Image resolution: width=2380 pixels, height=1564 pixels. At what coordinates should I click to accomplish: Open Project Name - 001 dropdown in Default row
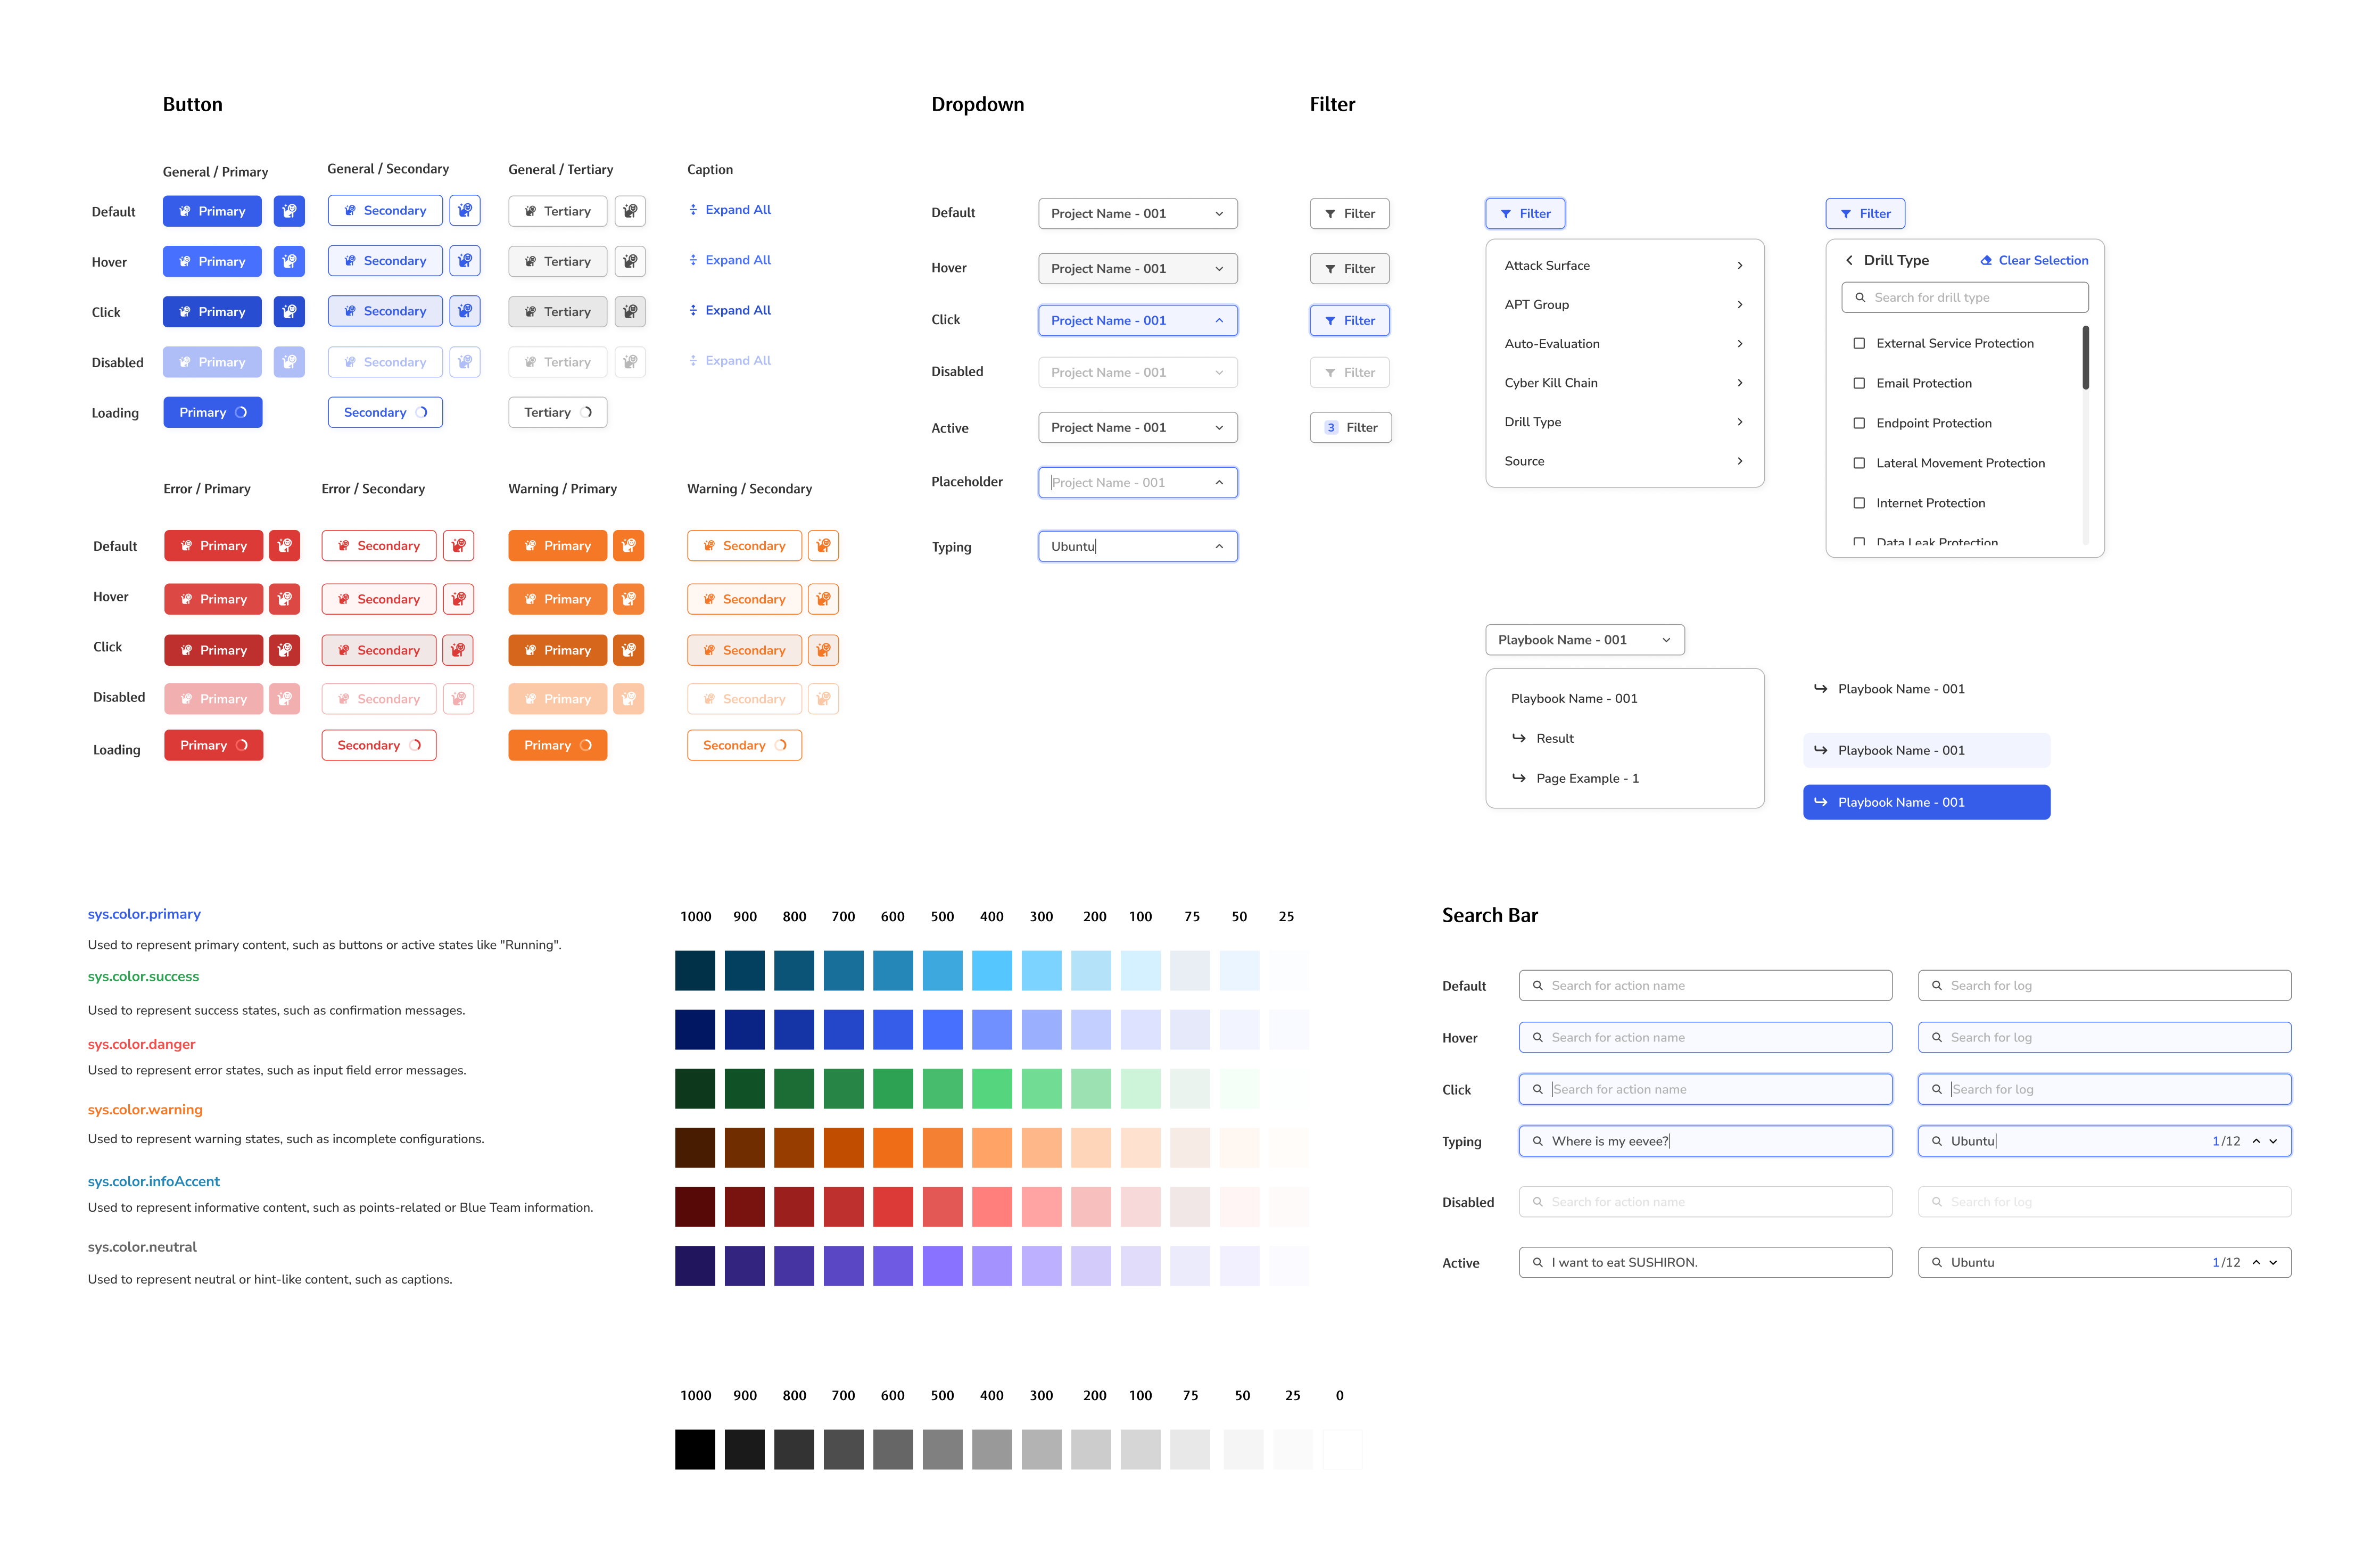pos(1138,213)
